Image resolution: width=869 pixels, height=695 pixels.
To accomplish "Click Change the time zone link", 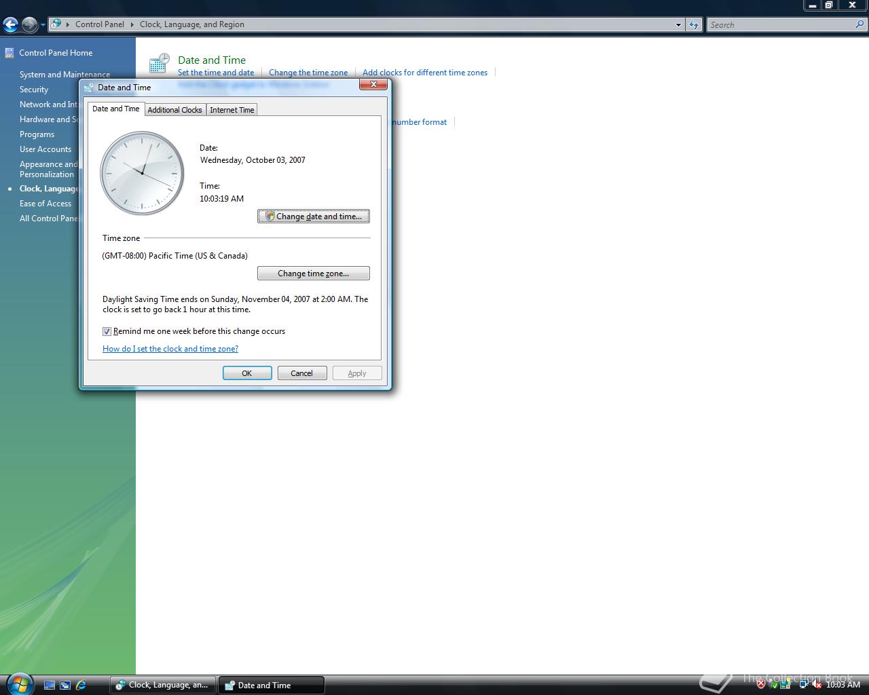I will click(x=308, y=73).
